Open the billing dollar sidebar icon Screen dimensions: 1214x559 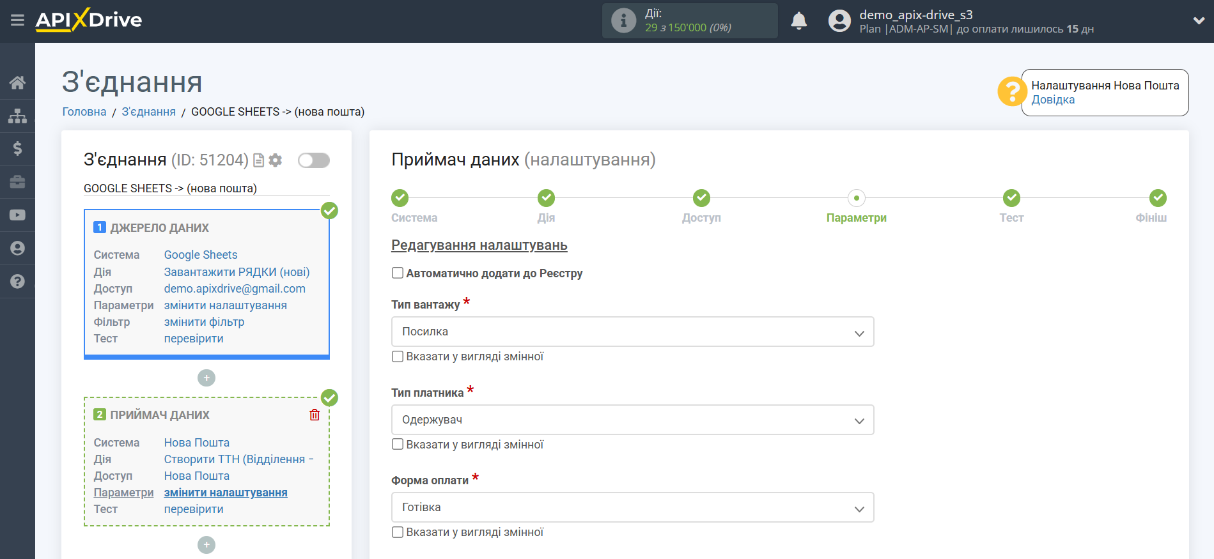pyautogui.click(x=17, y=149)
